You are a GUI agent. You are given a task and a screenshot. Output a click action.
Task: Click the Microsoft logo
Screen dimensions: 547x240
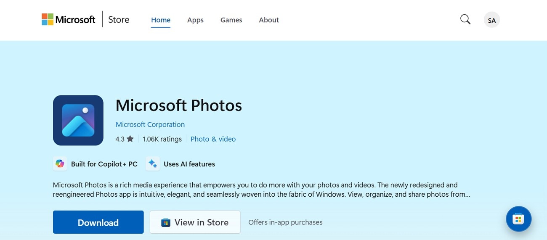[x=69, y=19]
